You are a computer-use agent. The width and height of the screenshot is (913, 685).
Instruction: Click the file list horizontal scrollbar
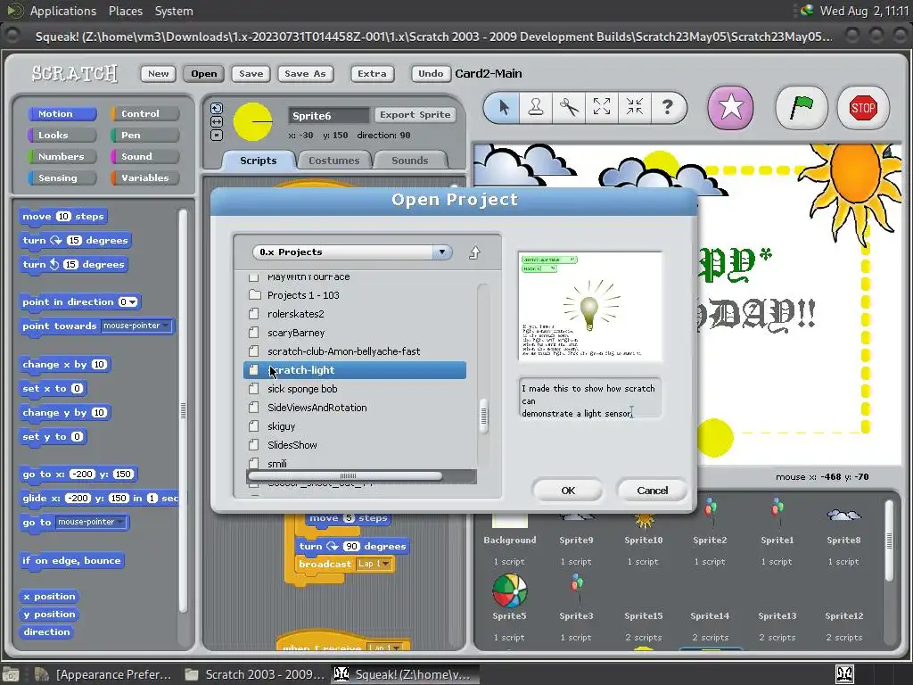(345, 476)
